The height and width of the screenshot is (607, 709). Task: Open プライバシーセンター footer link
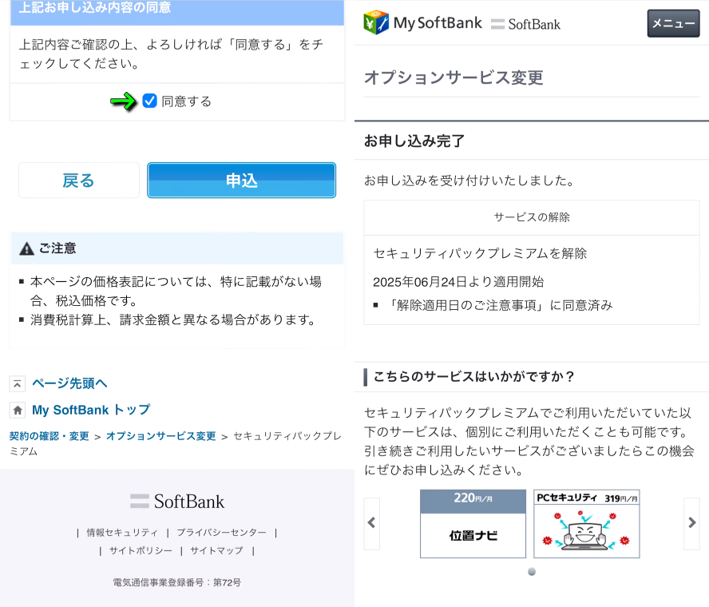tap(221, 533)
